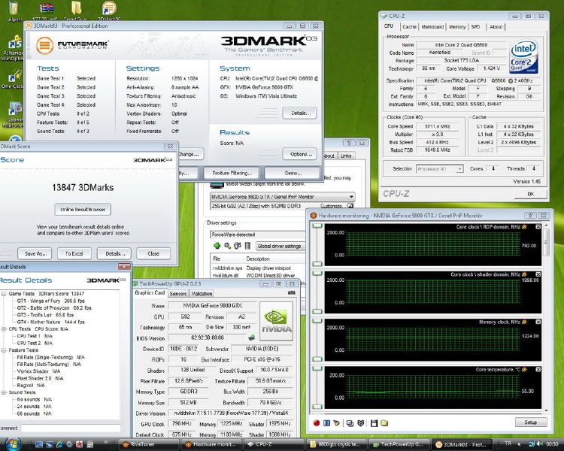Click Details in the 3DMark Score window
Viewport: 564px width, 451px height.
pos(115,253)
